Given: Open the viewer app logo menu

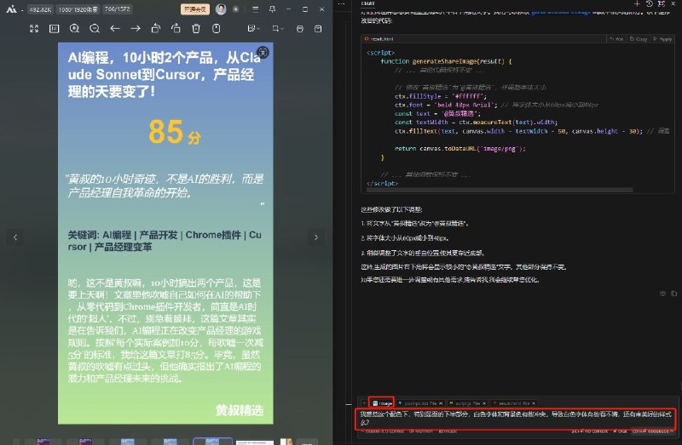Looking at the screenshot, I should click(x=11, y=9).
